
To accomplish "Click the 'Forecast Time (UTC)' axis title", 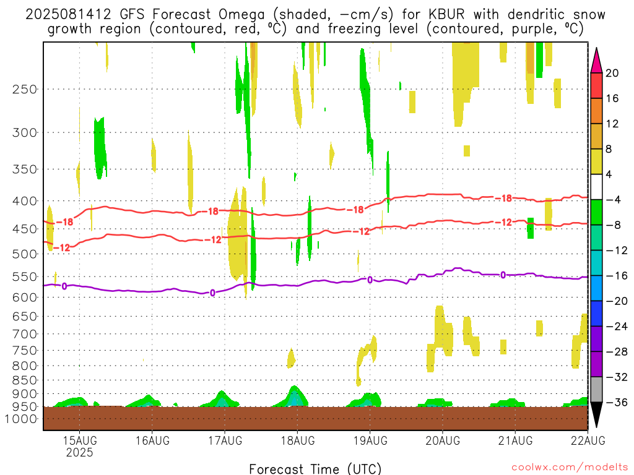I will pyautogui.click(x=315, y=469).
